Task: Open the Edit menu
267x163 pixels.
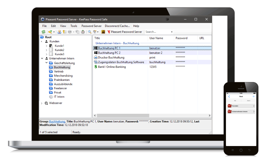Action: 53,26
